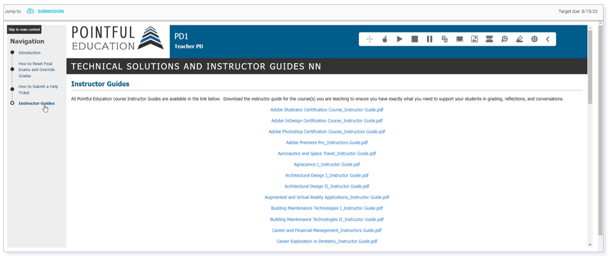This screenshot has height=256, width=608.
Task: Open Adobe Illustrator Certification Course guide PDF
Action: pyautogui.click(x=327, y=110)
